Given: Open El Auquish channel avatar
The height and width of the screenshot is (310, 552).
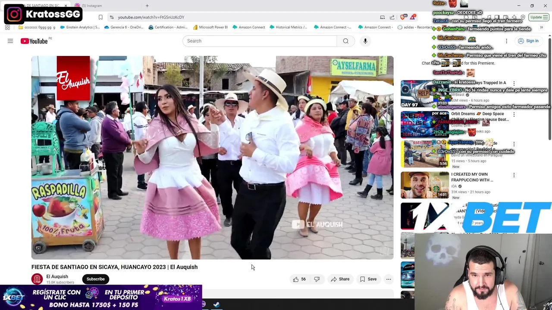Looking at the screenshot, I should point(37,279).
